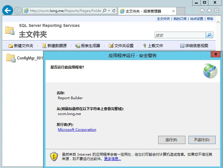Image resolution: width=223 pixels, height=168 pixels.
Task: Click the 搜索 search input field
Action: click(x=180, y=35)
